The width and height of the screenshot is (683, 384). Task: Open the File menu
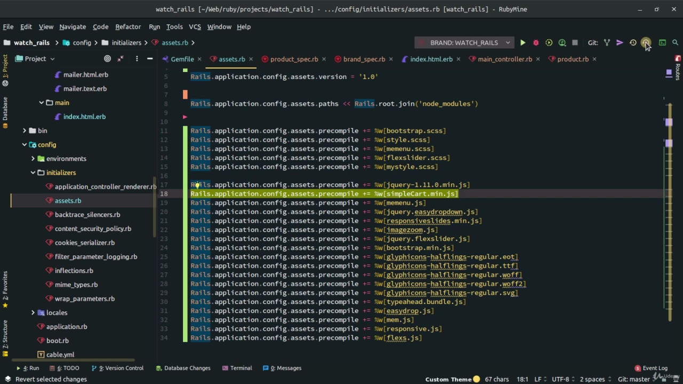pos(8,27)
